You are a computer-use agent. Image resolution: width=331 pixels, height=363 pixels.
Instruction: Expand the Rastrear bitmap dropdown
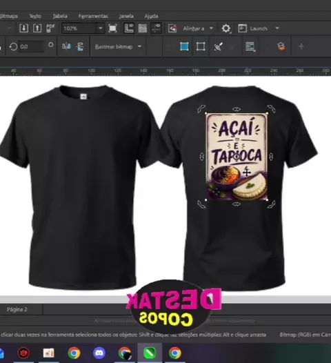click(118, 46)
